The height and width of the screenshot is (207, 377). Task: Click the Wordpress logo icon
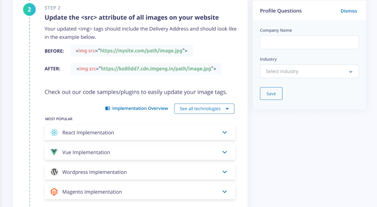tap(54, 172)
